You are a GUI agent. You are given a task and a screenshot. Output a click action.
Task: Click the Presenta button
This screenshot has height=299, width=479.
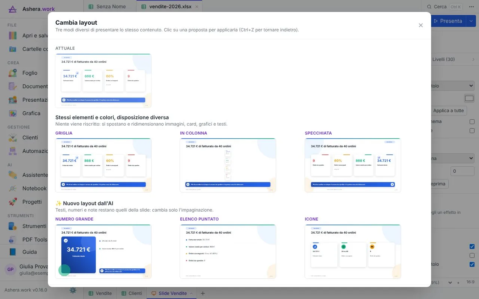[448, 21]
